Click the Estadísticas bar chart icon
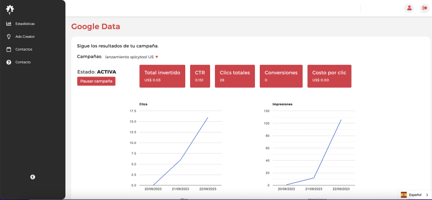 pos(9,24)
